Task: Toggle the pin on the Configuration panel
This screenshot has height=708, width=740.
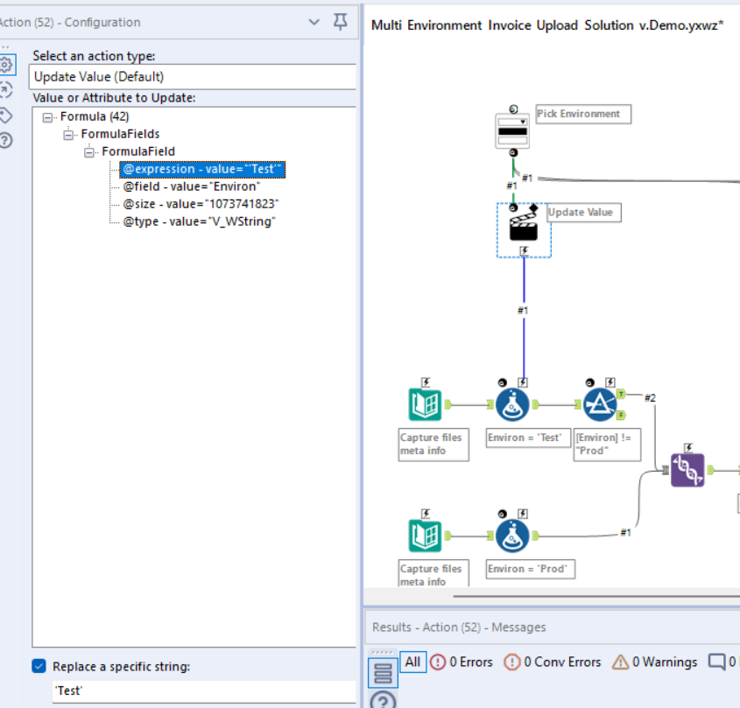Action: (340, 22)
